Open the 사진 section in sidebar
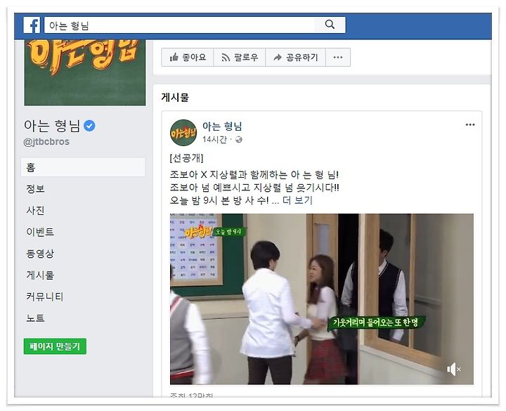The height and width of the screenshot is (411, 506). coord(36,210)
